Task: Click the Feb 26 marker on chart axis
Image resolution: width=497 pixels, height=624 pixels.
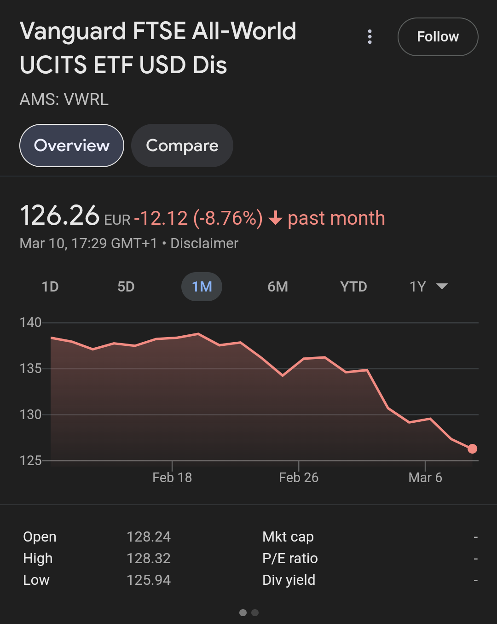Action: [299, 478]
